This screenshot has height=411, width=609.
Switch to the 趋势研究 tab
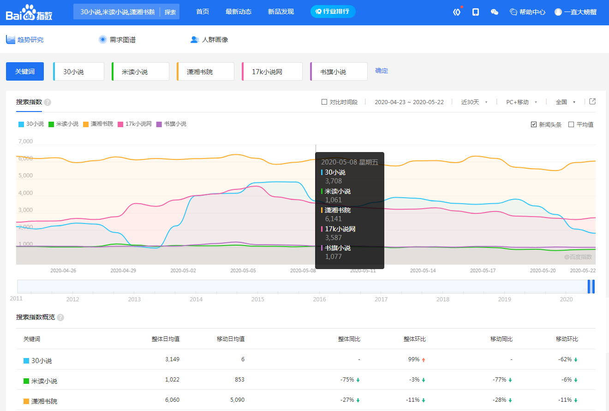(25, 40)
